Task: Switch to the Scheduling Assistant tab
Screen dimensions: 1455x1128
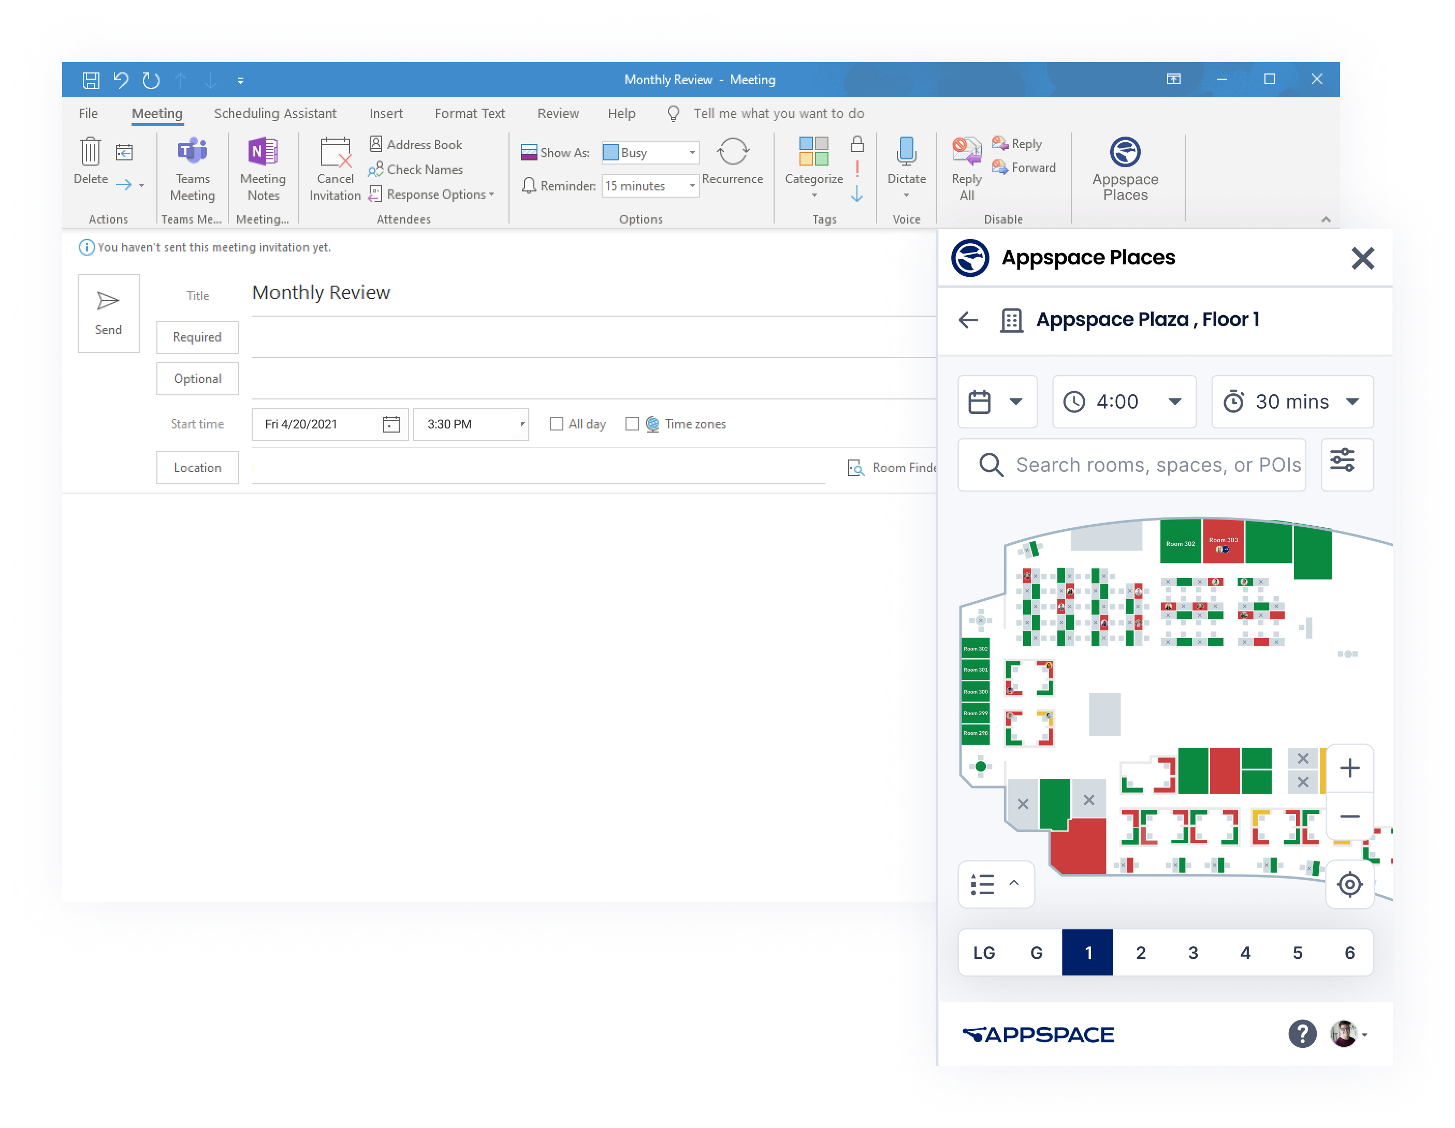Action: [275, 113]
